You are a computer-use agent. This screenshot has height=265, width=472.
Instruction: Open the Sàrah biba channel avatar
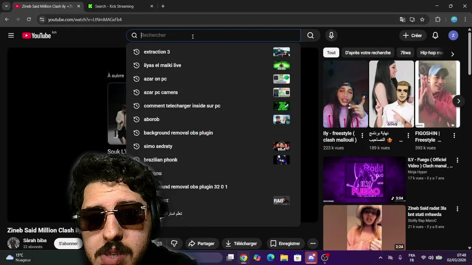[14, 243]
